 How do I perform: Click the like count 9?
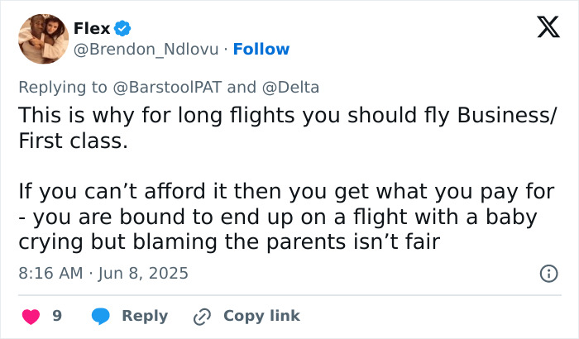(57, 316)
